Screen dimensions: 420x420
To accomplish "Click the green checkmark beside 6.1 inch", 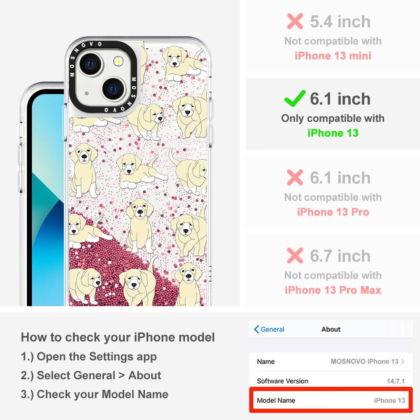I will click(x=295, y=99).
